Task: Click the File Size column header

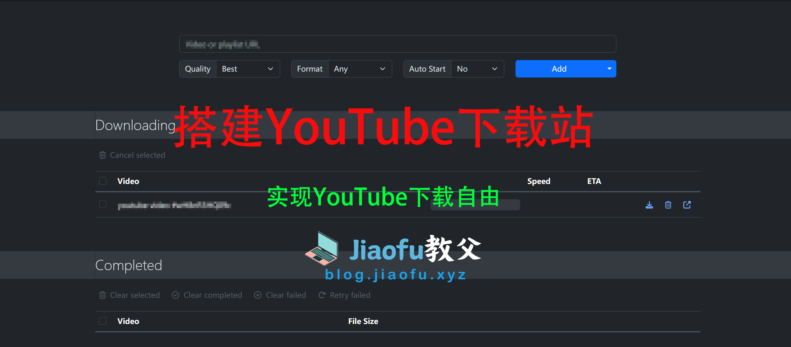Action: (363, 321)
